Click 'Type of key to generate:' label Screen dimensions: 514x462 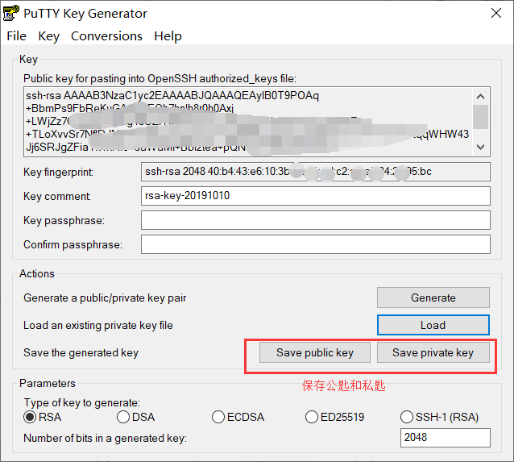pos(82,402)
